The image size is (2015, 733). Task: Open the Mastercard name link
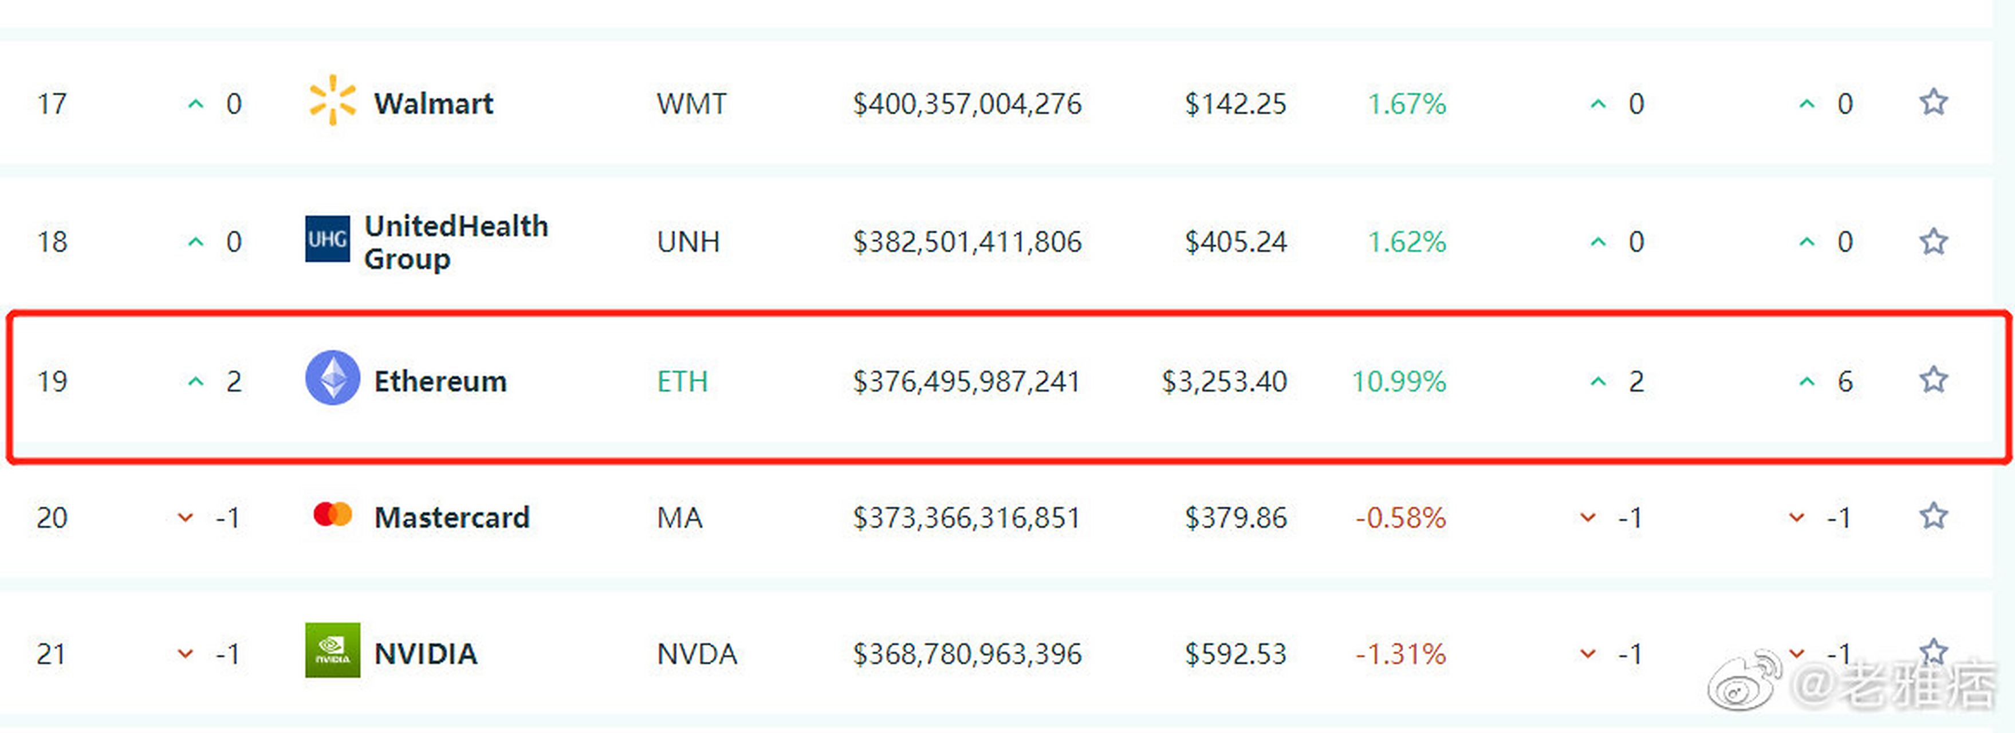click(451, 518)
